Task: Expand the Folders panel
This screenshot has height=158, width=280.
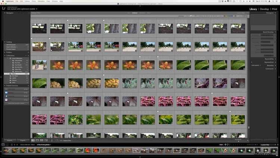Action: (x=5, y=52)
